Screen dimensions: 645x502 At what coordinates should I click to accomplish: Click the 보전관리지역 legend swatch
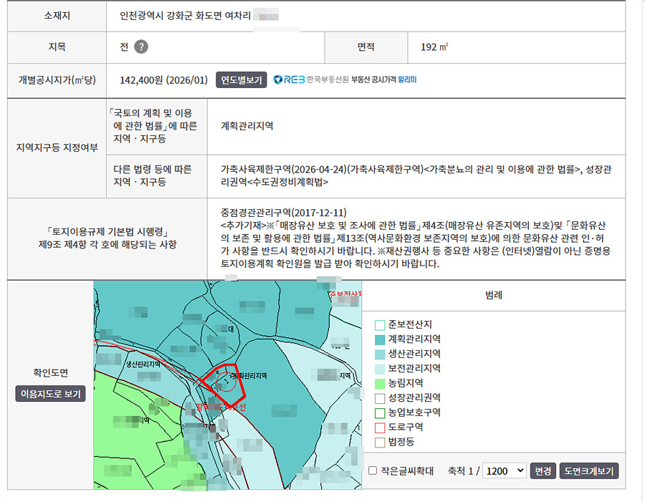point(380,369)
